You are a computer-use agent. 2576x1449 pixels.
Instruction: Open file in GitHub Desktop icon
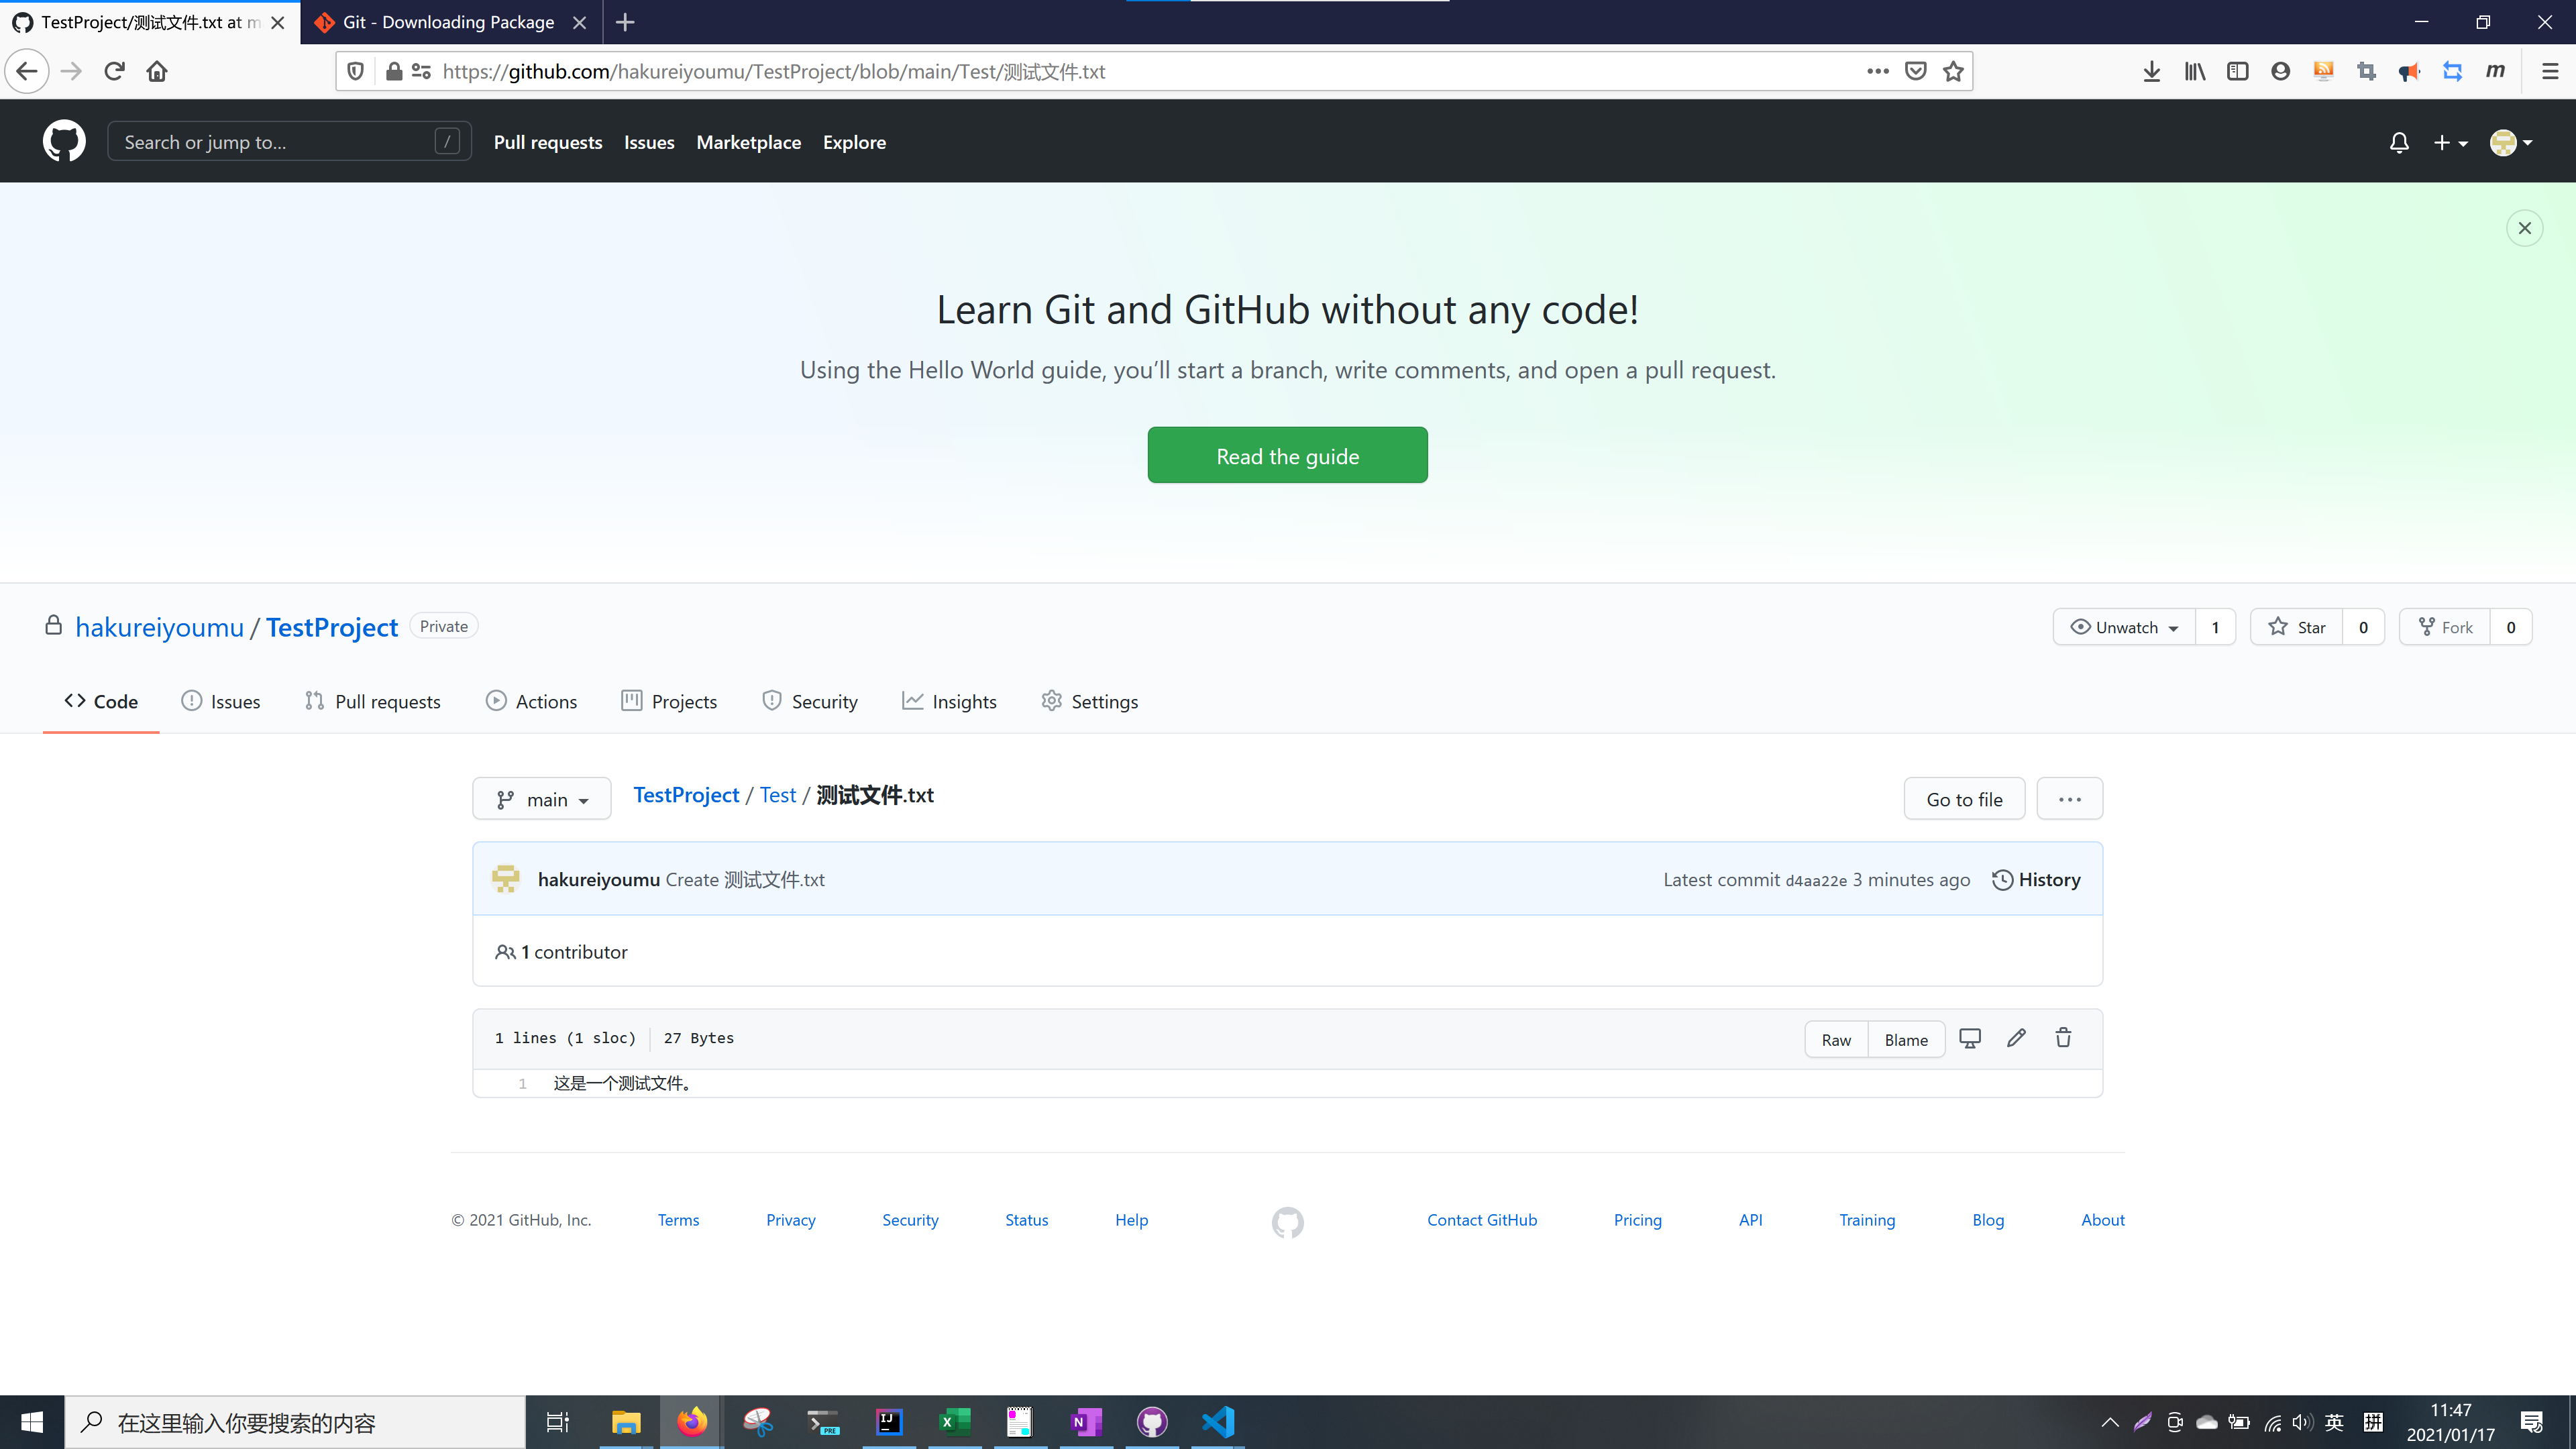(x=1969, y=1038)
